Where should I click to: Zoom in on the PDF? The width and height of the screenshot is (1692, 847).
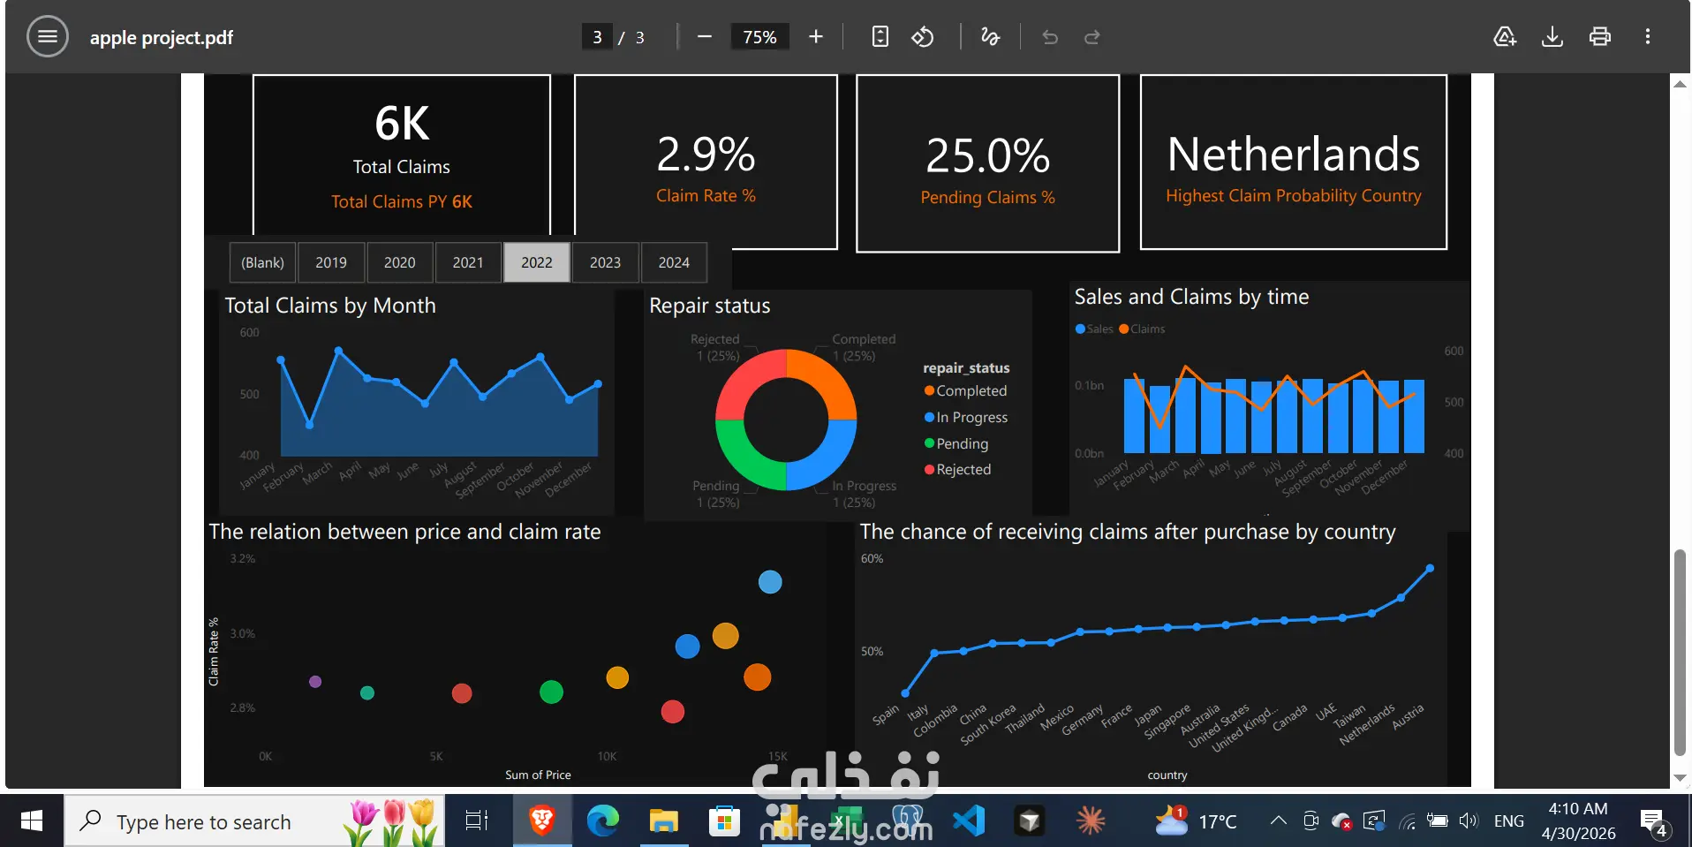816,37
